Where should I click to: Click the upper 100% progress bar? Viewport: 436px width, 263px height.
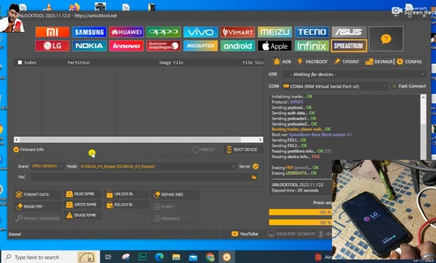[300, 212]
